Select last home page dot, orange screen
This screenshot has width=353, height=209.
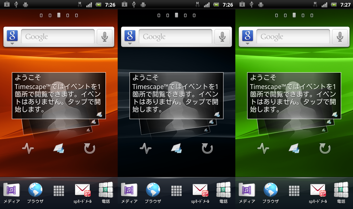tap(77, 15)
